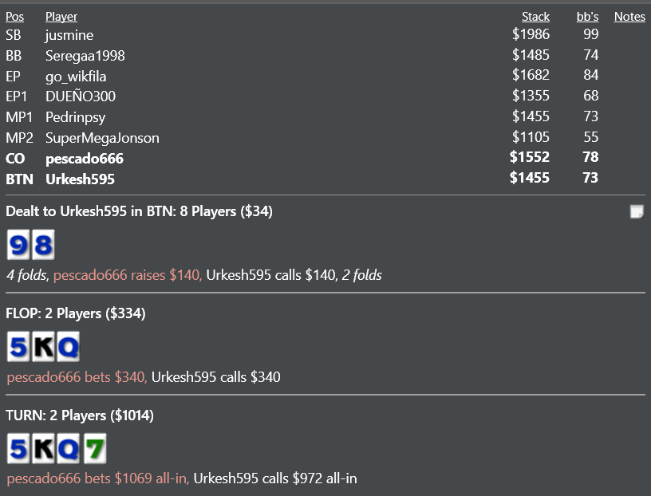The image size is (651, 496).
Task: Select the flop K card
Action: 43,347
